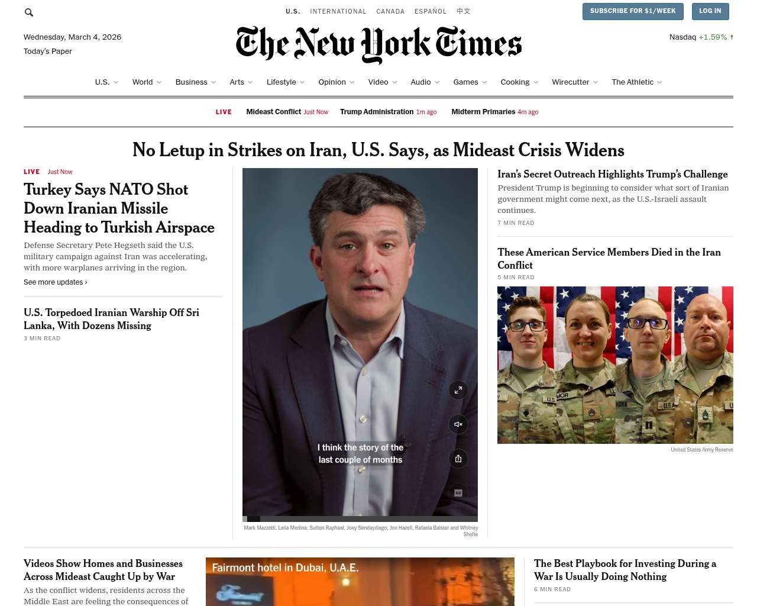Image resolution: width=757 pixels, height=606 pixels.
Task: Click the Nasdaq up arrow indicator
Action: coord(732,37)
